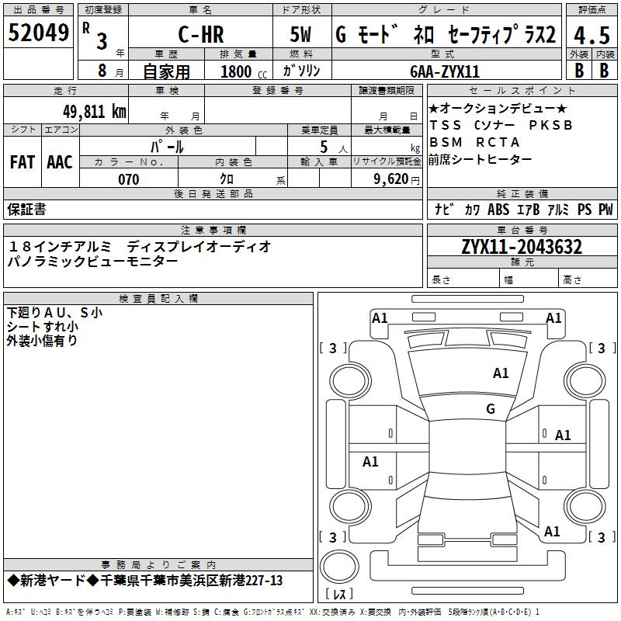Click the model code 6AA-ZYX11
Screen dimensions: 621x621
coord(445,71)
